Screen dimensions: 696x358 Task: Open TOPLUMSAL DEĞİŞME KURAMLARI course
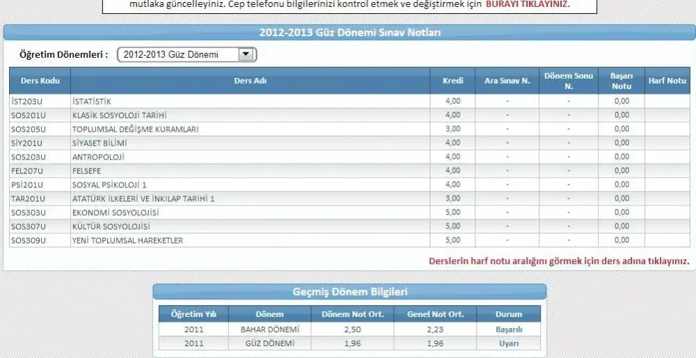click(136, 130)
